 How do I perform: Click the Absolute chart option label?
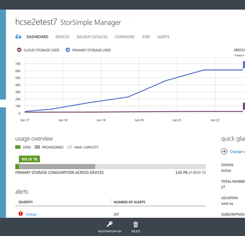239,50
